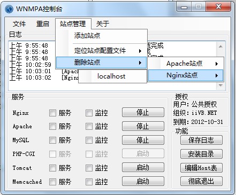This screenshot has height=195, width=236.
Task: Click 组织: iiVB.NET text
Action: pos(195,113)
